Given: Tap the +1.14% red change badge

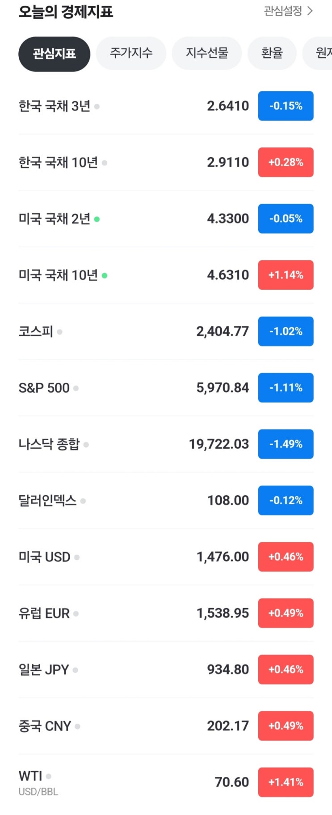Looking at the screenshot, I should pyautogui.click(x=286, y=275).
